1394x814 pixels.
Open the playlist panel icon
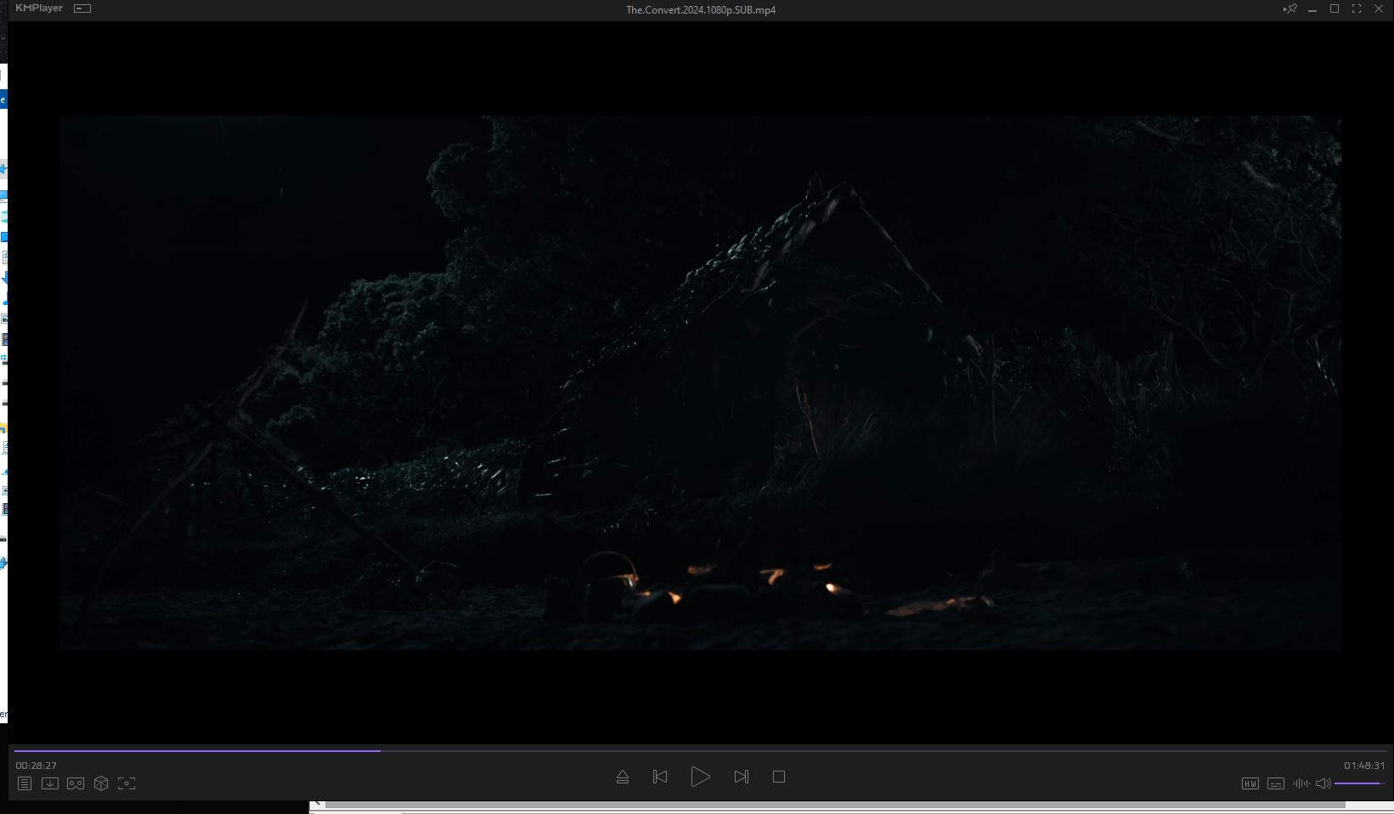pyautogui.click(x=25, y=783)
